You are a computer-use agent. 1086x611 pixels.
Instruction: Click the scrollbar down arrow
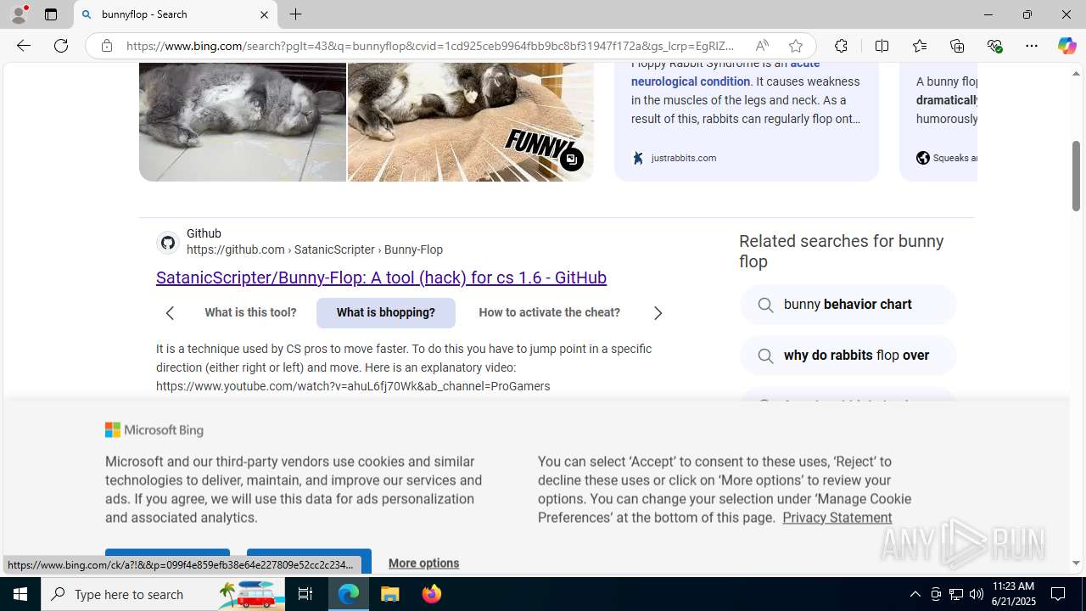click(x=1076, y=563)
